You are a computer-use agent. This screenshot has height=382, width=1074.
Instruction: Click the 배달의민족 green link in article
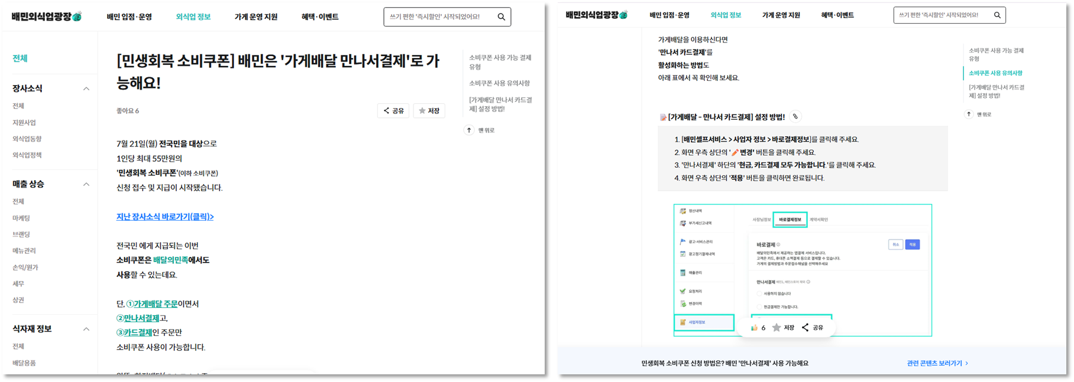tap(170, 260)
